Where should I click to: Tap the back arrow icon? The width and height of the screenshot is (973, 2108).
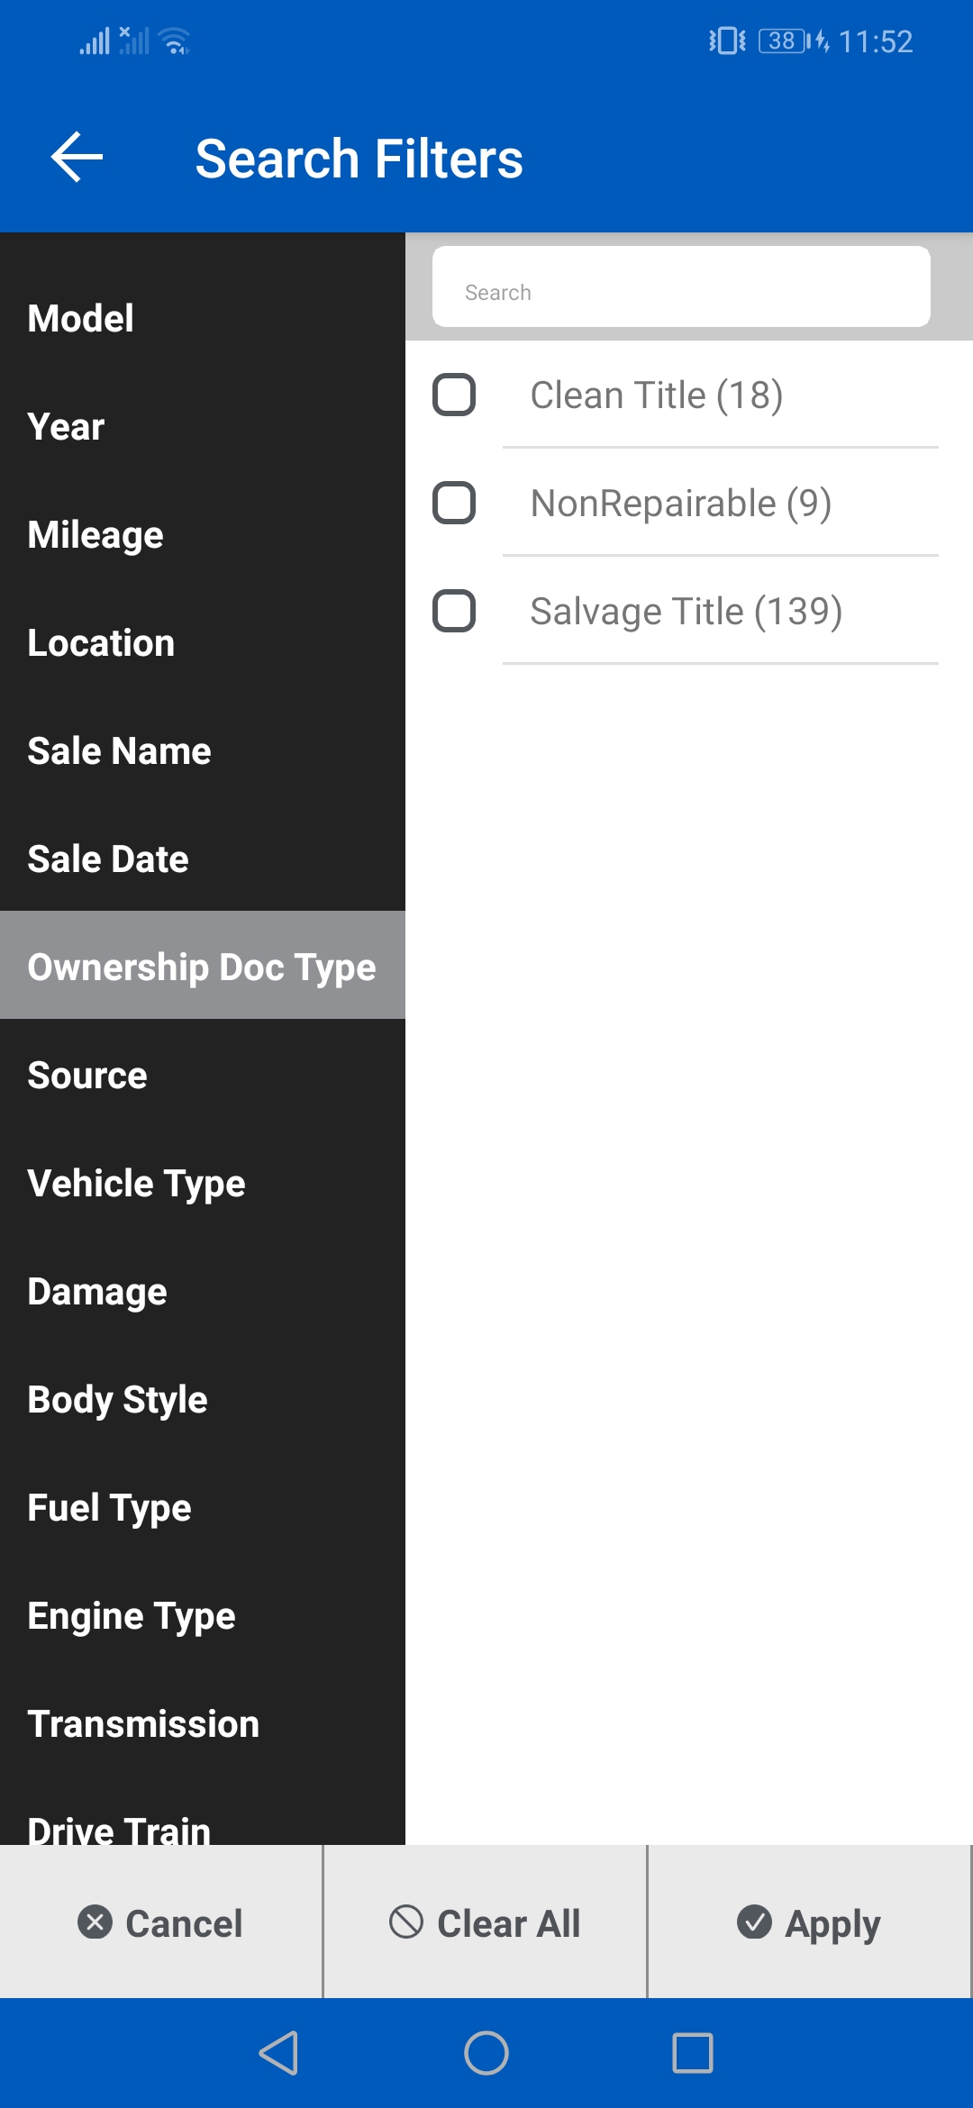point(77,158)
